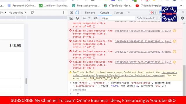Open the No throttling dropdown
The width and height of the screenshot is (186, 104).
point(17,12)
